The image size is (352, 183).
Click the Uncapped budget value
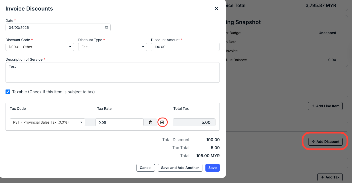pos(327,33)
